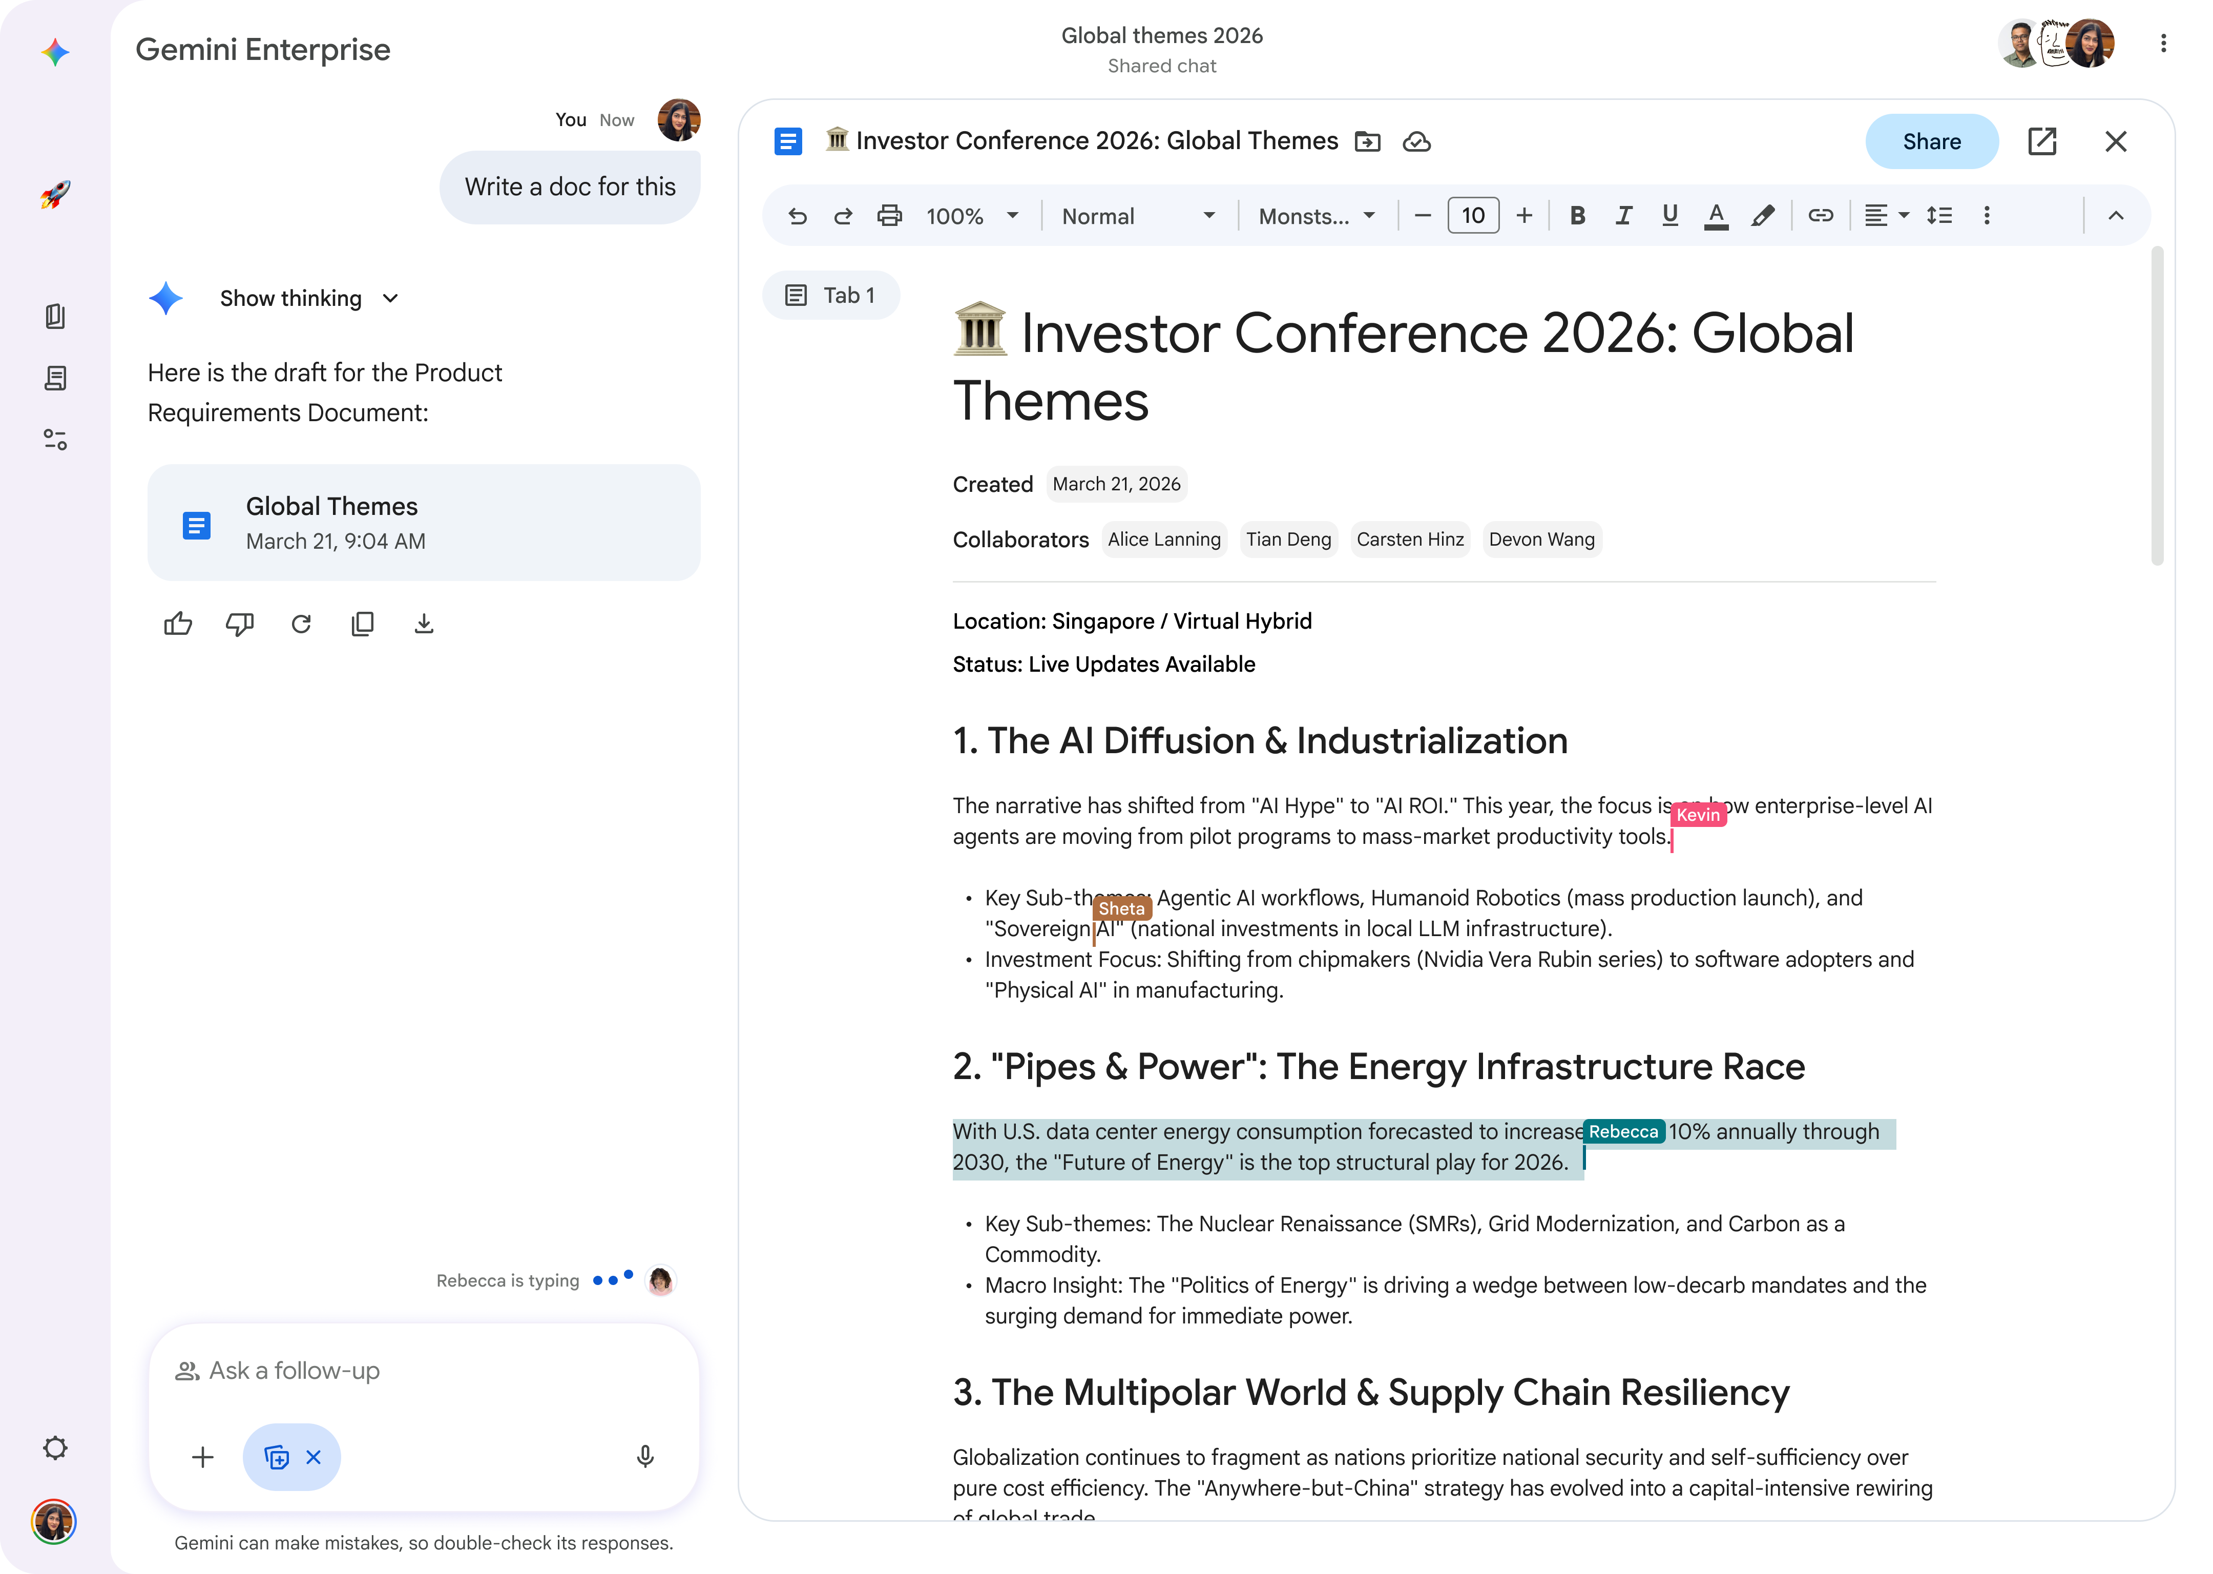The image size is (2213, 1574).
Task: Open highlight color picker
Action: (1762, 215)
